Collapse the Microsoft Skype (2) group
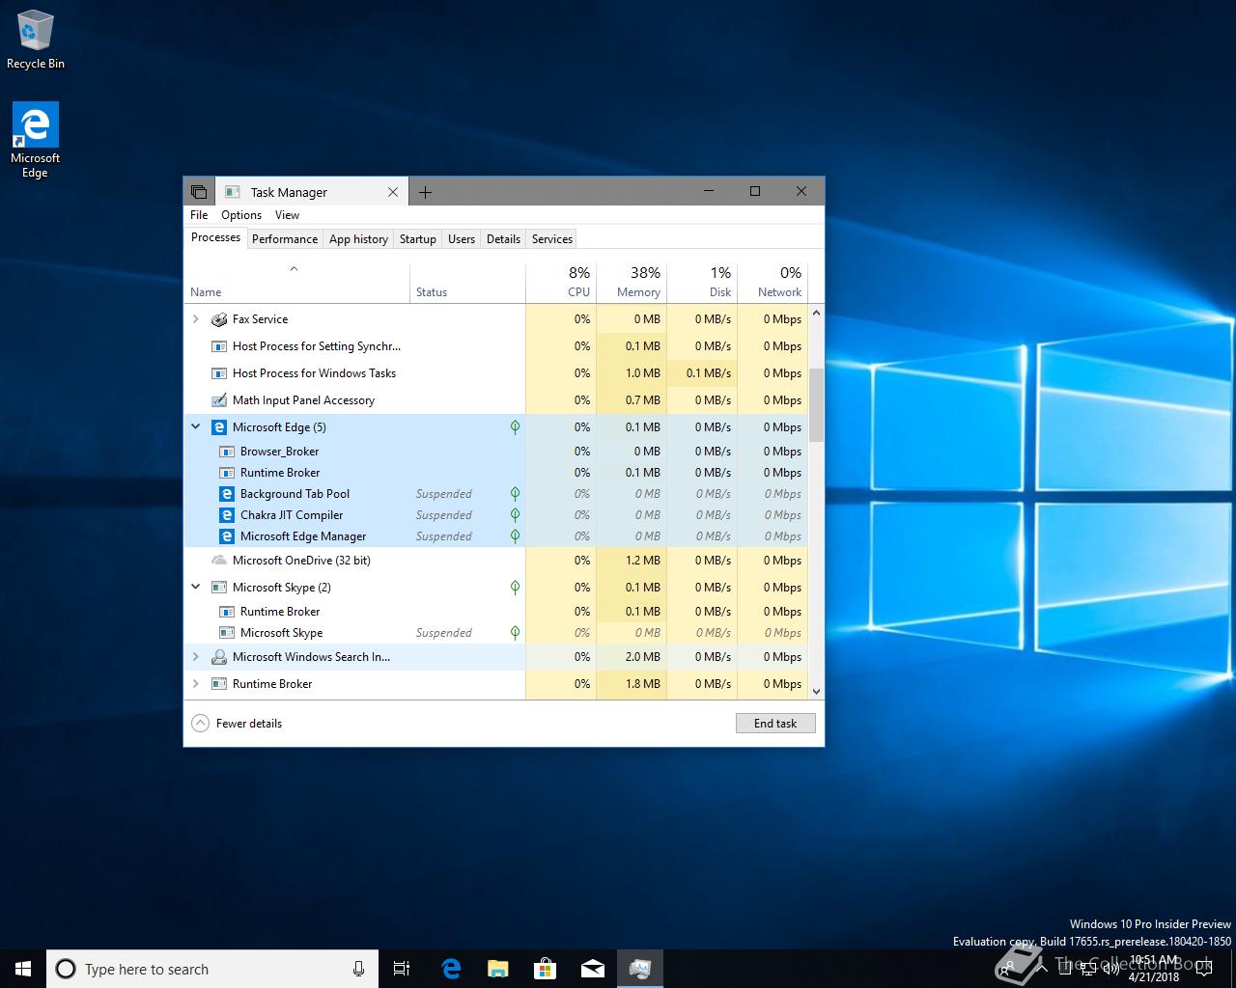This screenshot has width=1236, height=988. pyautogui.click(x=196, y=588)
